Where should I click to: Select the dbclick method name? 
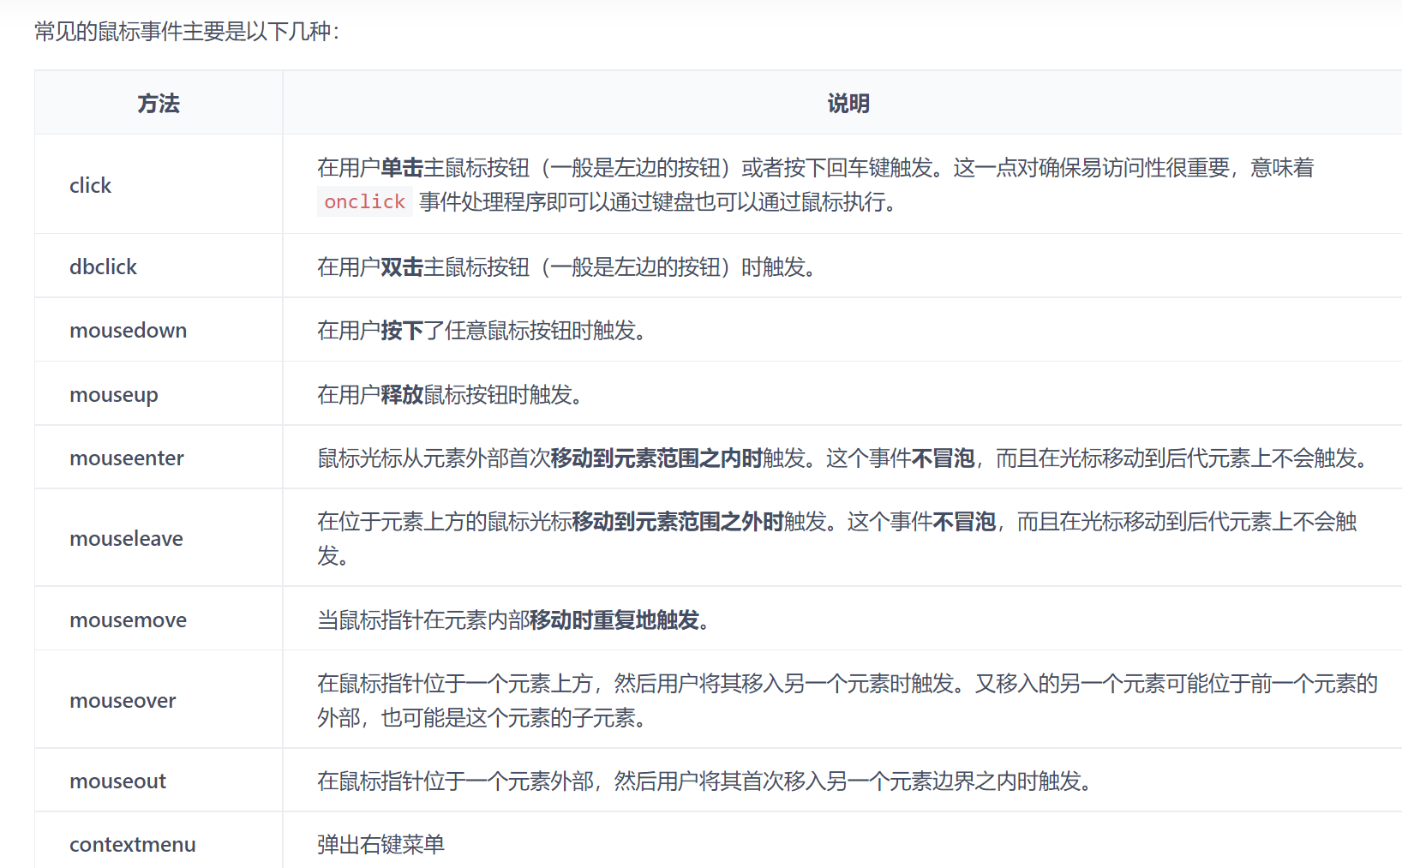[x=103, y=267]
